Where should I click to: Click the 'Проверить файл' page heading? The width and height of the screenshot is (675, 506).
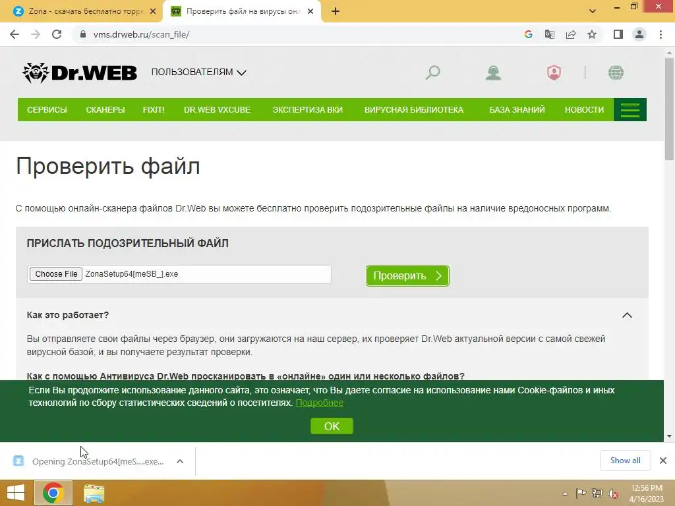pos(108,166)
